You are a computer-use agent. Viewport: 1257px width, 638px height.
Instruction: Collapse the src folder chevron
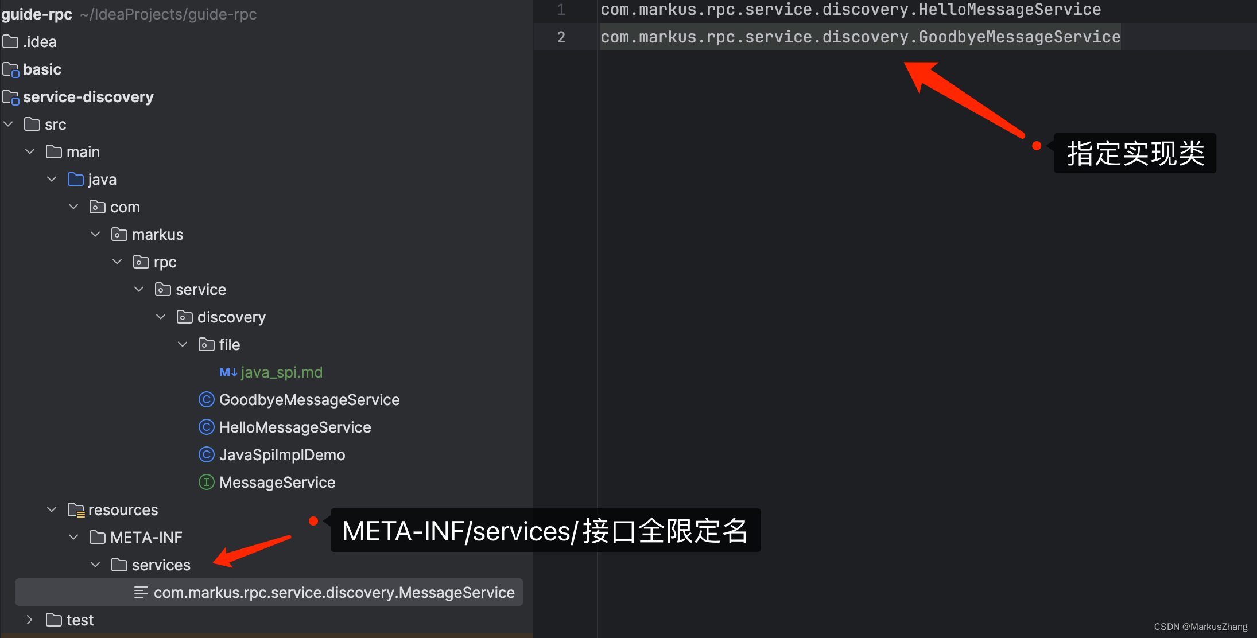[x=9, y=124]
